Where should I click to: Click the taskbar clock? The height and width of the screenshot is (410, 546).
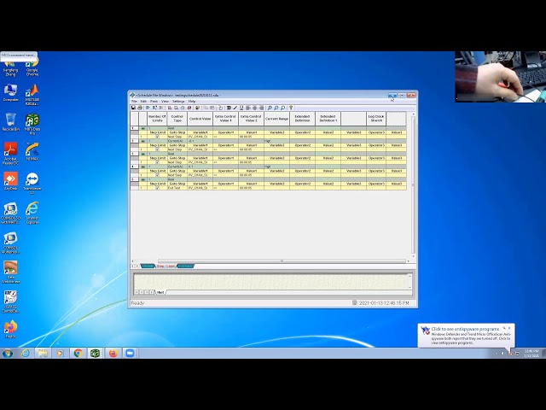point(531,353)
